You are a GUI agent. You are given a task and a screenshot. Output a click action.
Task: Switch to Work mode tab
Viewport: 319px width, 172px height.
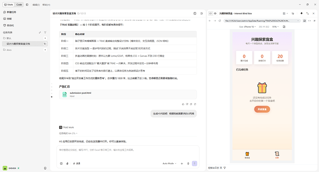8,5
